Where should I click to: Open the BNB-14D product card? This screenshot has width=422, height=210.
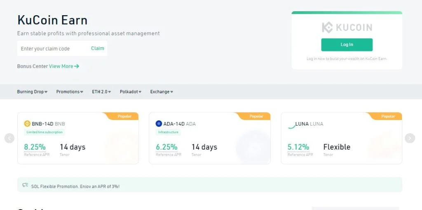(78, 138)
